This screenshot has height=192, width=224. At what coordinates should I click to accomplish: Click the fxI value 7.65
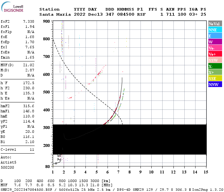[x=30, y=47]
